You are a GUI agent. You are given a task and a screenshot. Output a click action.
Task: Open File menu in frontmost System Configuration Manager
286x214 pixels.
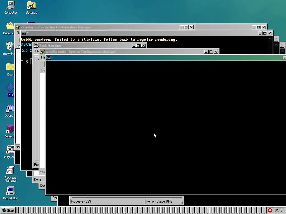[x=43, y=57]
